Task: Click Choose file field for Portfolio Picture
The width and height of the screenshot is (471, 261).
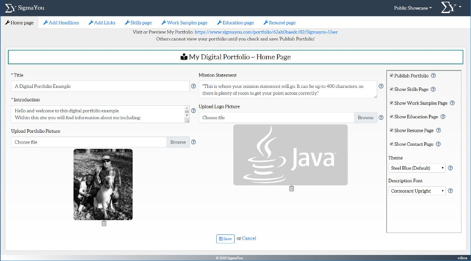Action: point(89,142)
